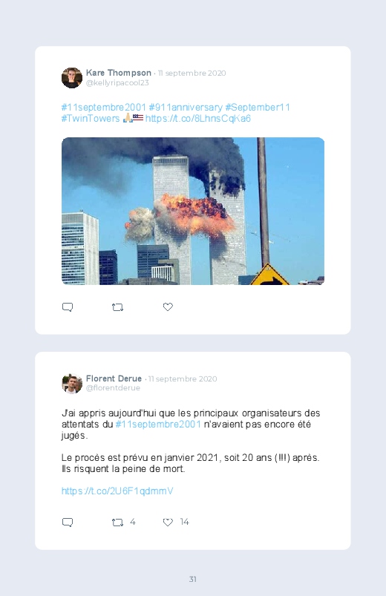Open Kare Thompson's profile avatar
The image size is (386, 596).
tap(72, 78)
